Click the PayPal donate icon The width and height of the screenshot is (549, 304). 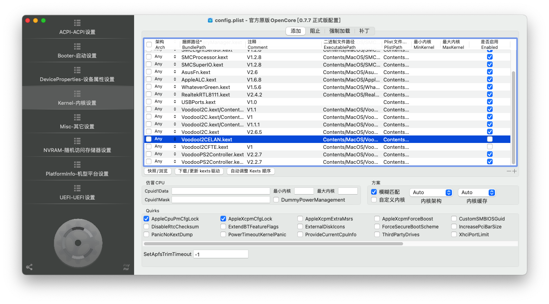[x=126, y=267]
